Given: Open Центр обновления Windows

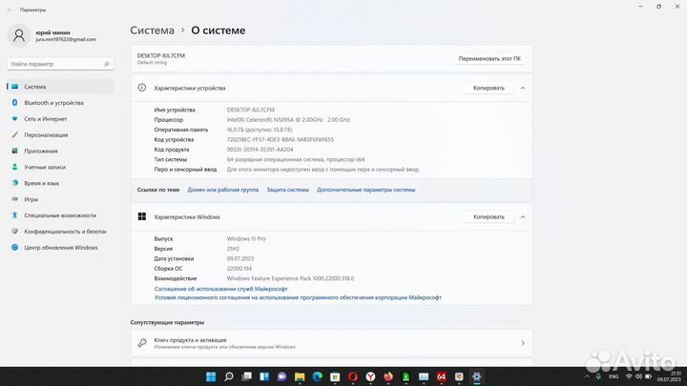Looking at the screenshot, I should point(61,247).
